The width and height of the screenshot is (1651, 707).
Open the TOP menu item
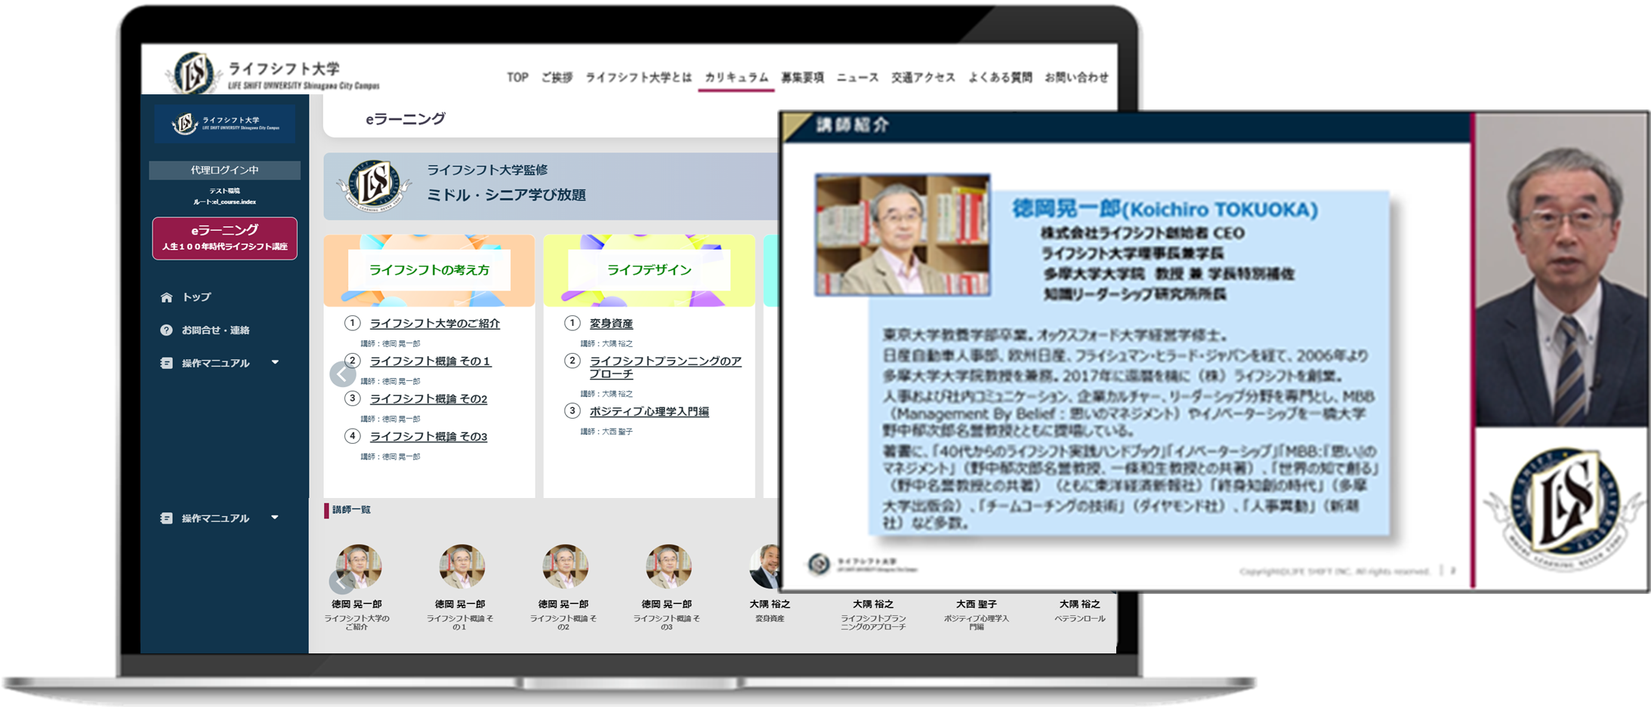(517, 77)
